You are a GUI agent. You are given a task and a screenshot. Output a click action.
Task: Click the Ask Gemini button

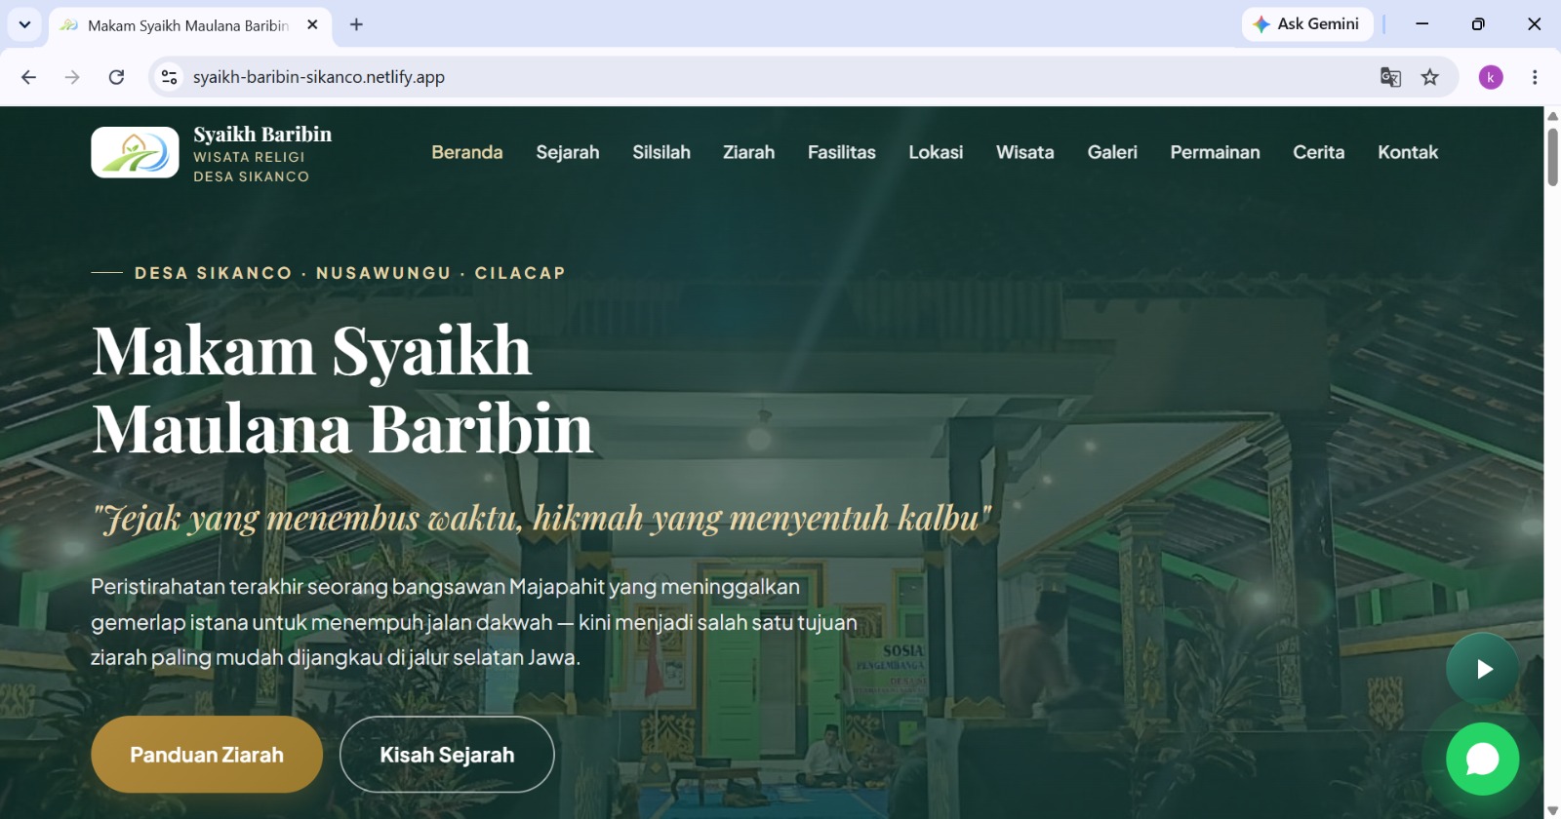[x=1307, y=24]
